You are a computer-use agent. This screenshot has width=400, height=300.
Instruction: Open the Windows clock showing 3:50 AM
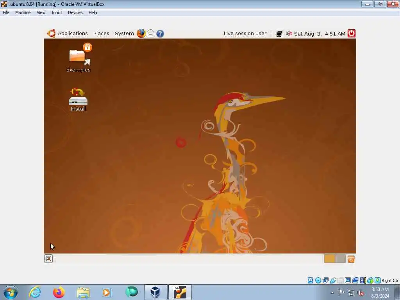pyautogui.click(x=380, y=293)
